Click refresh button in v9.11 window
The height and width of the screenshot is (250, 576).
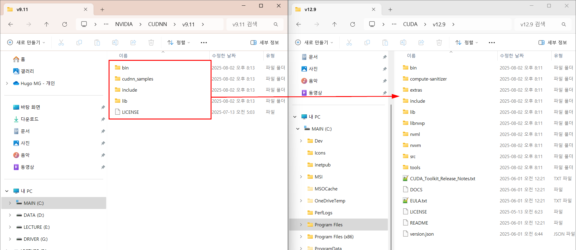pyautogui.click(x=64, y=24)
